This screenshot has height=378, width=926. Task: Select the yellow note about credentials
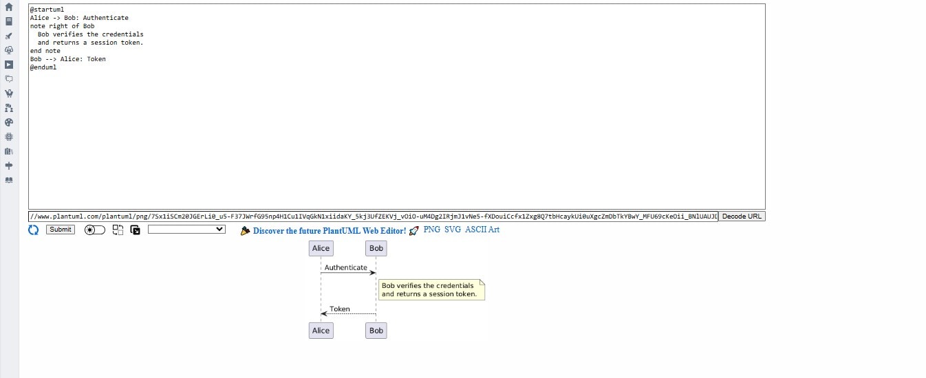tap(431, 289)
